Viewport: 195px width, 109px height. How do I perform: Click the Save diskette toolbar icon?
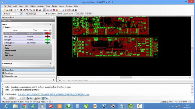pos(11,10)
